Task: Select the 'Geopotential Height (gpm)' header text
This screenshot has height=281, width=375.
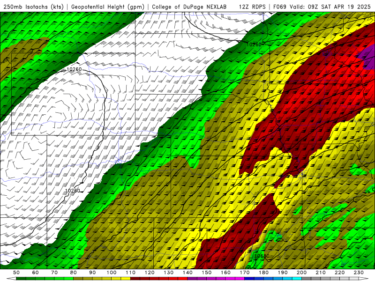Action: pyautogui.click(x=108, y=7)
